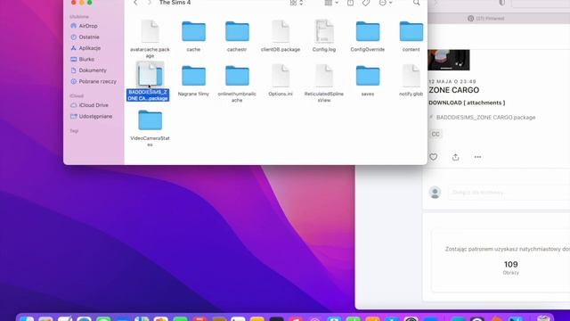Click The Sims 4 window title

(175, 3)
